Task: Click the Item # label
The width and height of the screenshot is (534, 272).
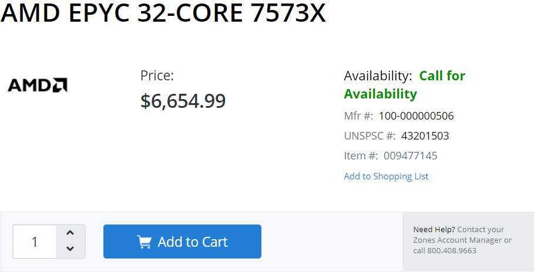Action: (361, 156)
